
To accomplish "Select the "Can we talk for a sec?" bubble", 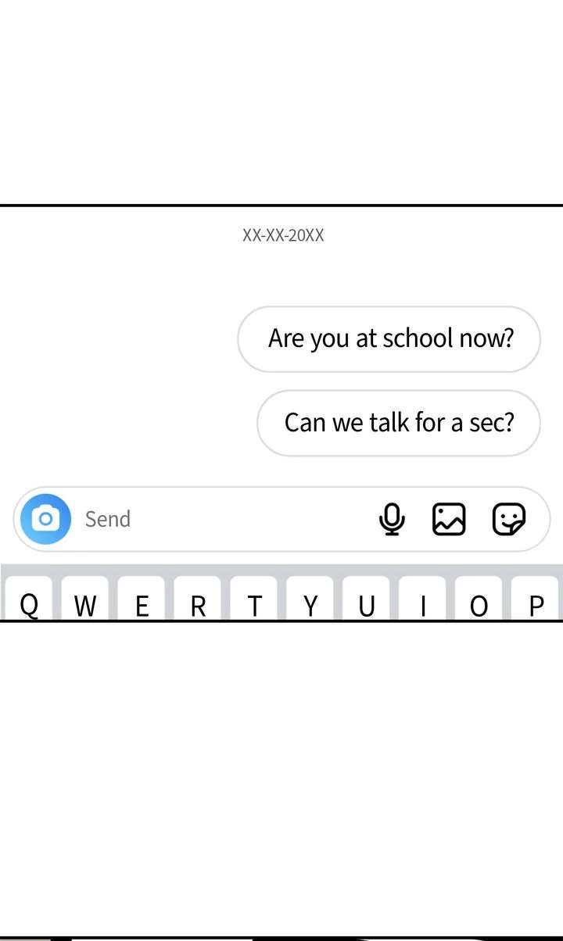I will 399,423.
